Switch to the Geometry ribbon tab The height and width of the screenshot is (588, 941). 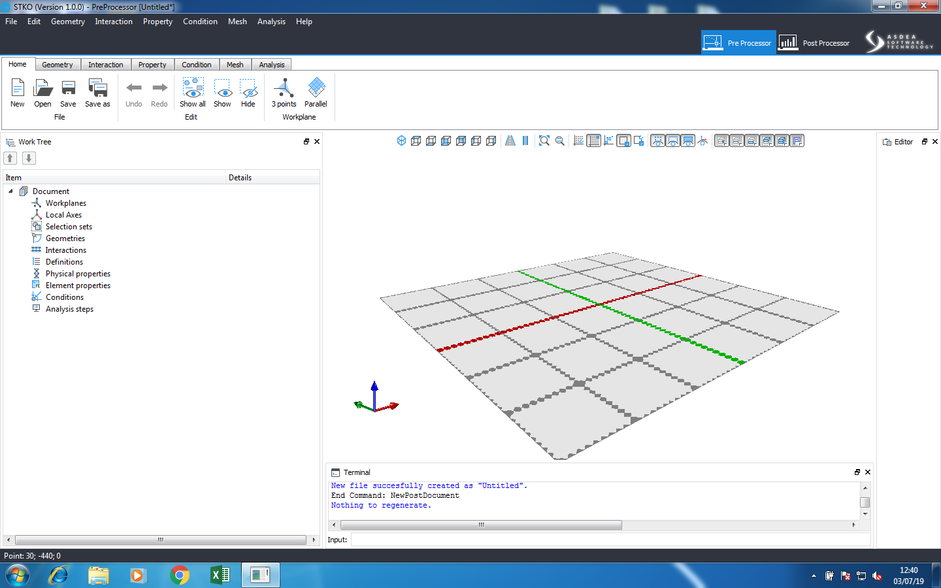58,65
